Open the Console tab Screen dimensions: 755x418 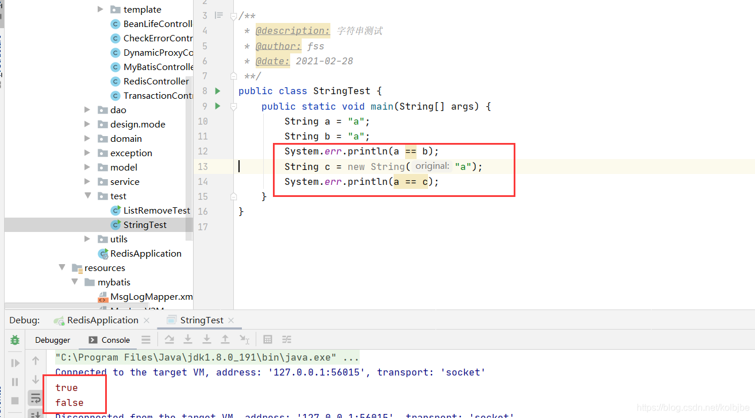click(109, 340)
